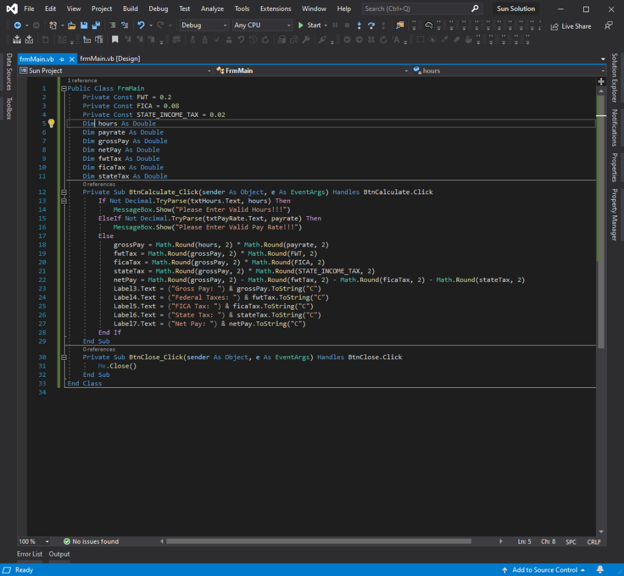Viewport: 624px width, 576px height.
Task: Collapse the BtnClose_Click sub outline
Action: click(64, 357)
